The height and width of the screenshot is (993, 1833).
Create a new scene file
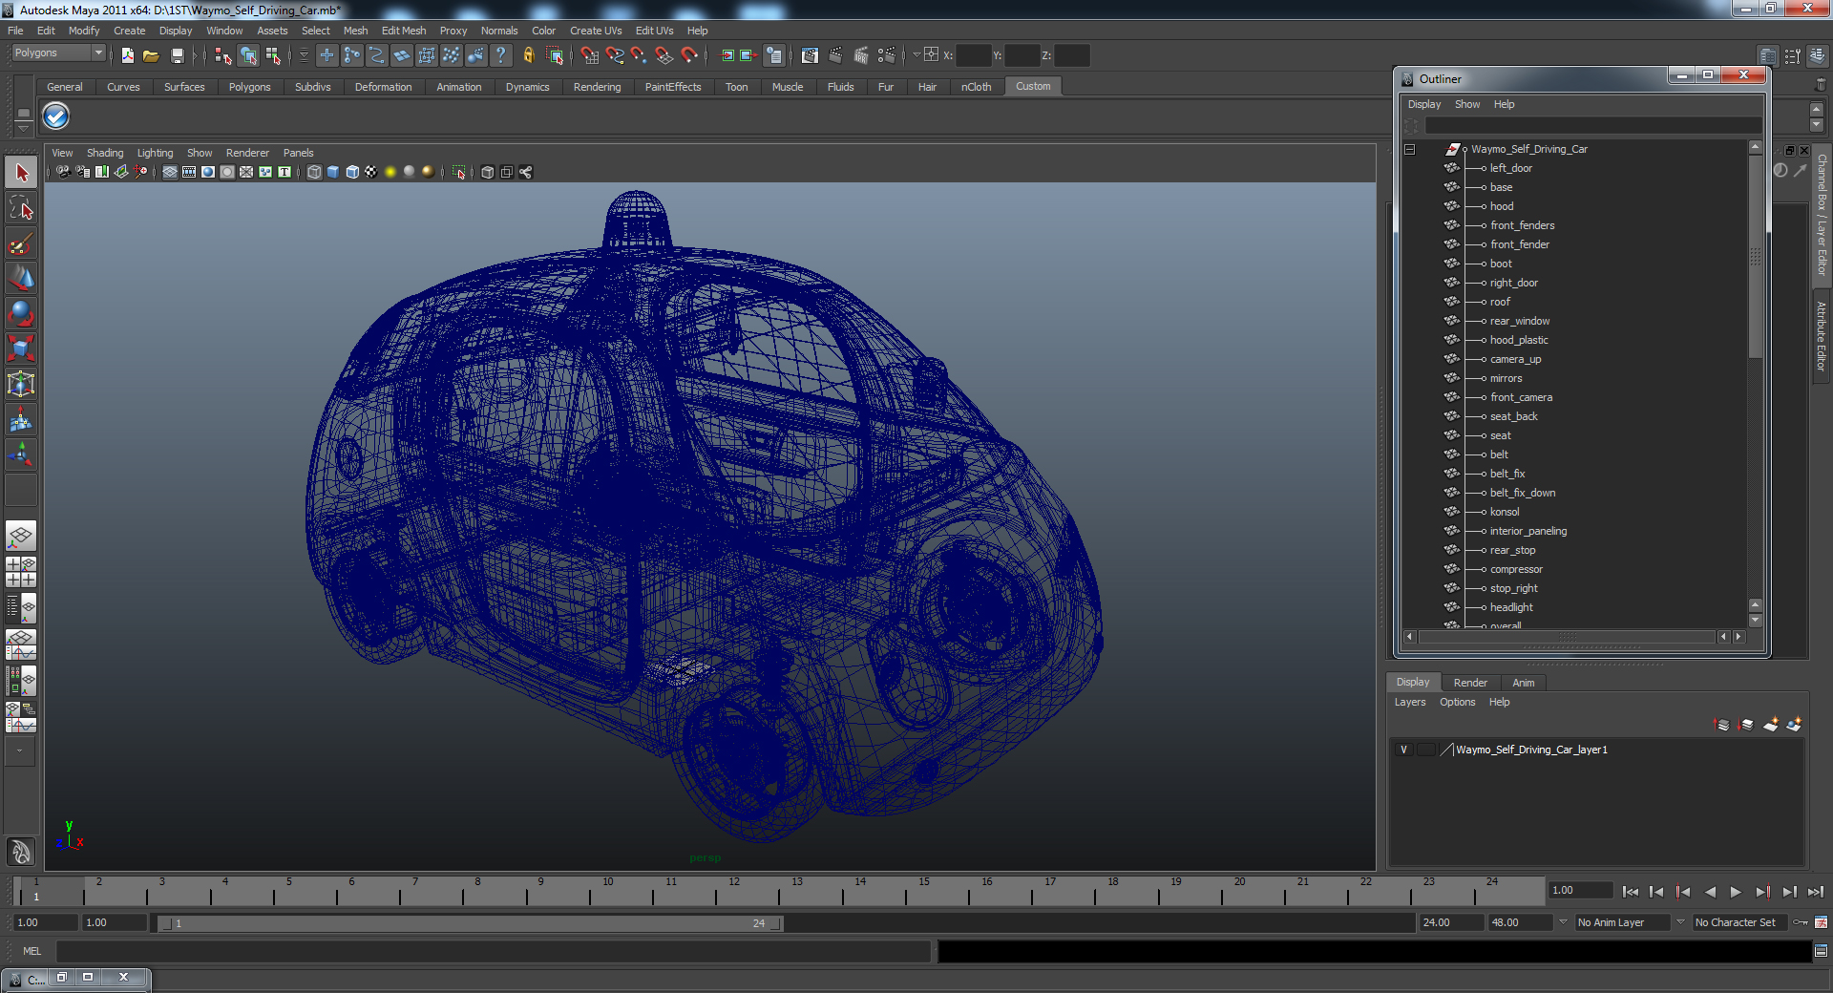point(127,55)
